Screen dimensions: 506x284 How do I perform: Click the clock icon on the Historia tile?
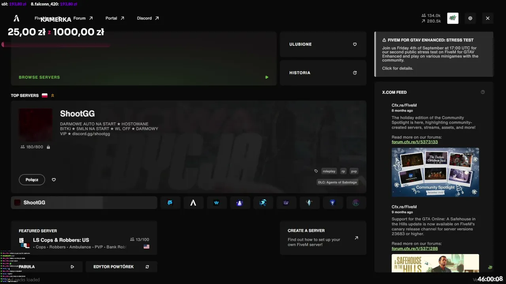tap(355, 73)
